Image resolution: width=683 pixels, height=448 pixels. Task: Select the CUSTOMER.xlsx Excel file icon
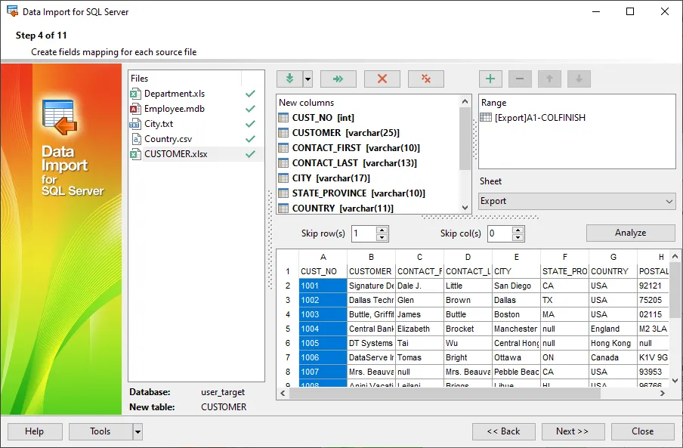(x=135, y=154)
